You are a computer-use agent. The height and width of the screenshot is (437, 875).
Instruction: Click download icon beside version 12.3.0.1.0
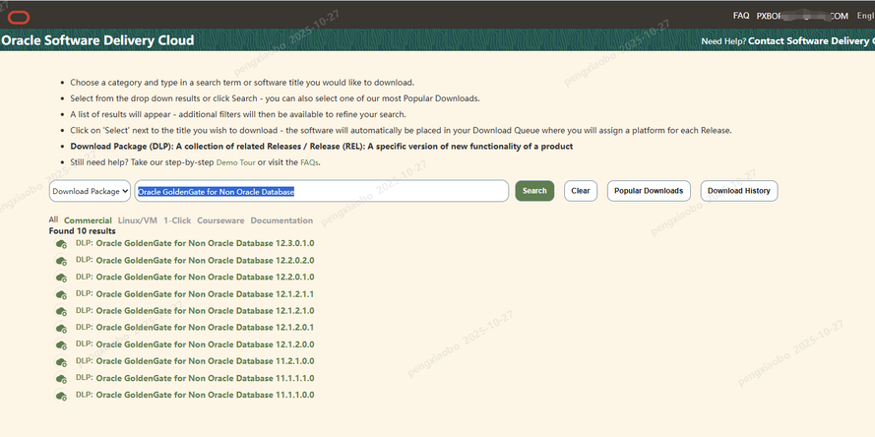(61, 244)
